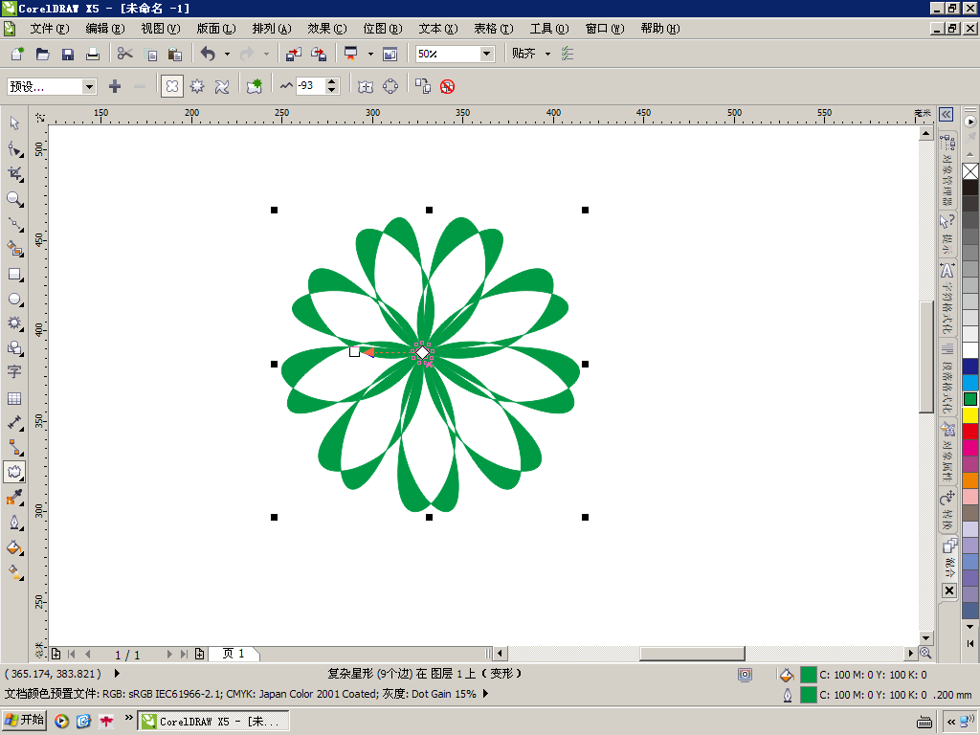Switch to 页 1 page tab
Viewport: 980px width, 735px height.
point(234,654)
